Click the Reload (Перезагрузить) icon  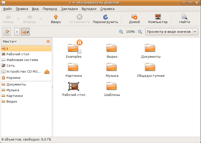coord(106,17)
